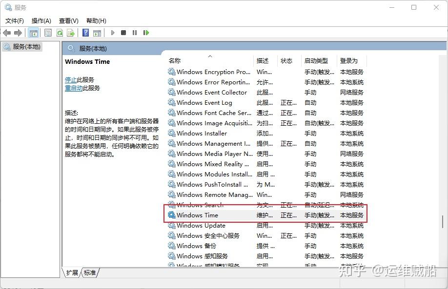The width and height of the screenshot is (448, 289).
Task: Open the 操作(A) menu
Action: tap(42, 20)
